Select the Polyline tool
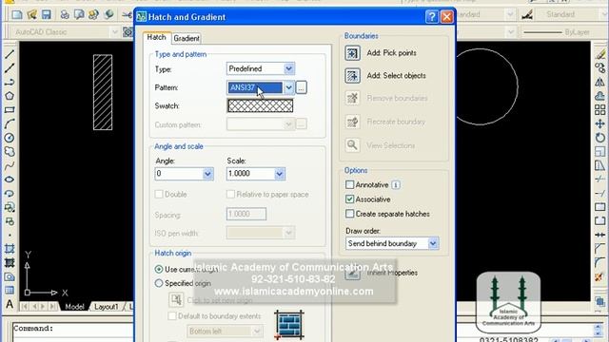The image size is (609, 342). 10,82
